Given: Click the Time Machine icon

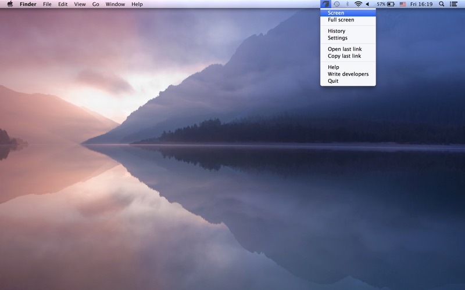Looking at the screenshot, I should point(337,4).
